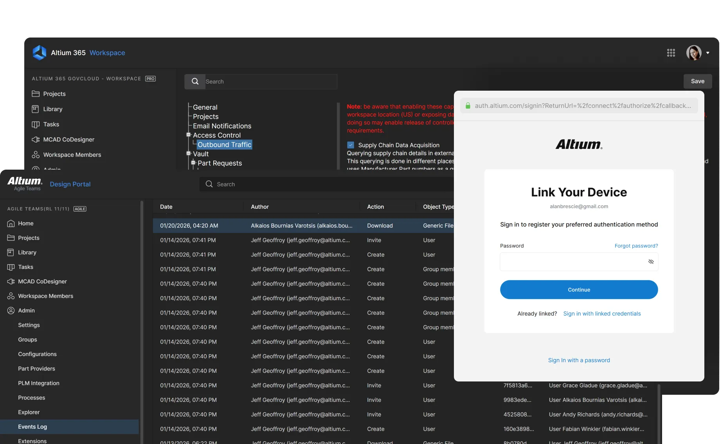720x444 pixels.
Task: Open Part Providers under Admin
Action: (36, 369)
